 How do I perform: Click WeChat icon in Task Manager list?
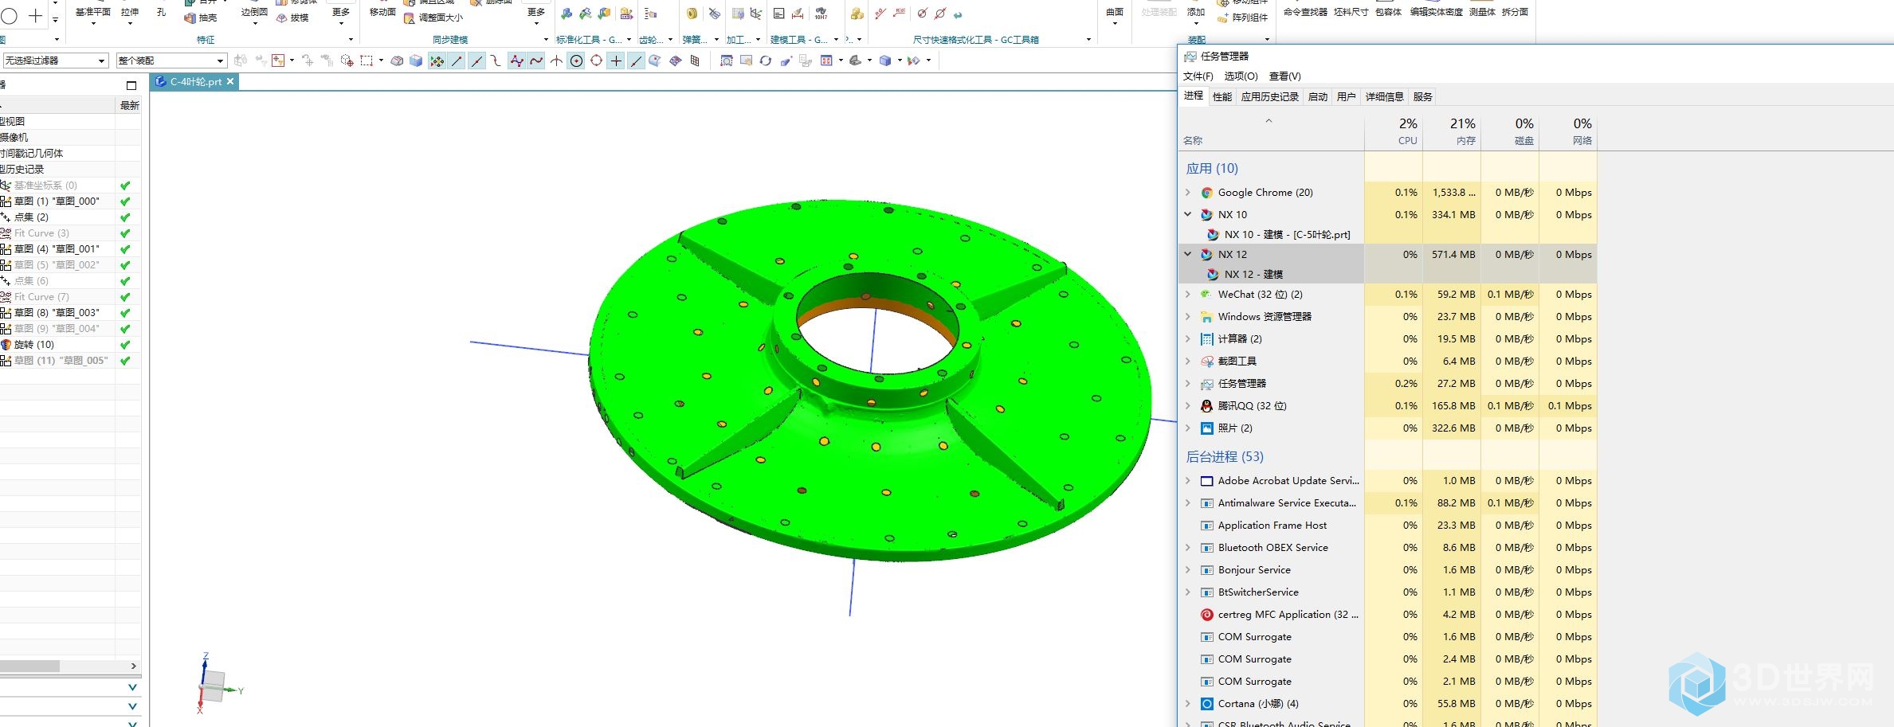tap(1206, 295)
